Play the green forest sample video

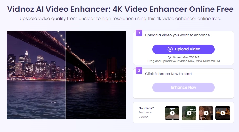[189, 113]
